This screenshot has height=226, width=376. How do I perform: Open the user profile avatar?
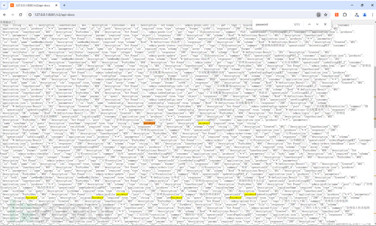tap(365, 15)
